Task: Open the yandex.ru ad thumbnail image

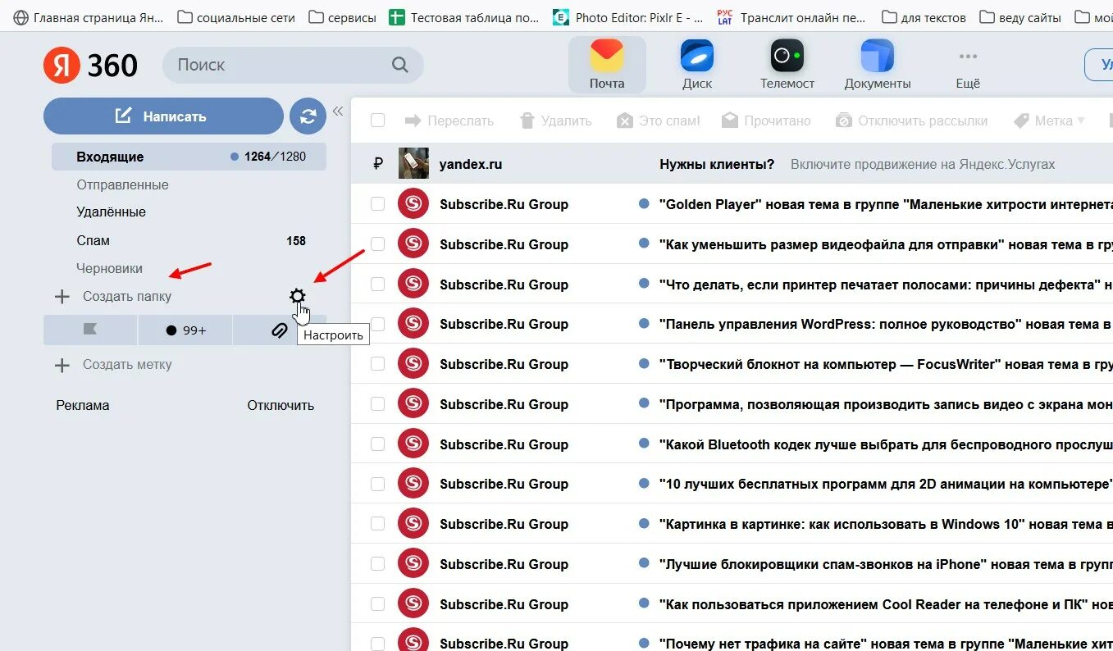Action: [x=413, y=164]
